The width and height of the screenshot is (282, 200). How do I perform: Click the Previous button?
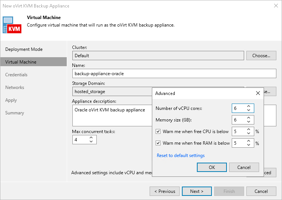tap(165, 191)
